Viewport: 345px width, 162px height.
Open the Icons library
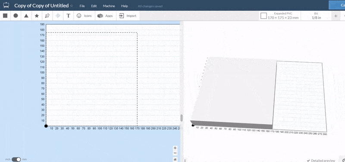84,16
